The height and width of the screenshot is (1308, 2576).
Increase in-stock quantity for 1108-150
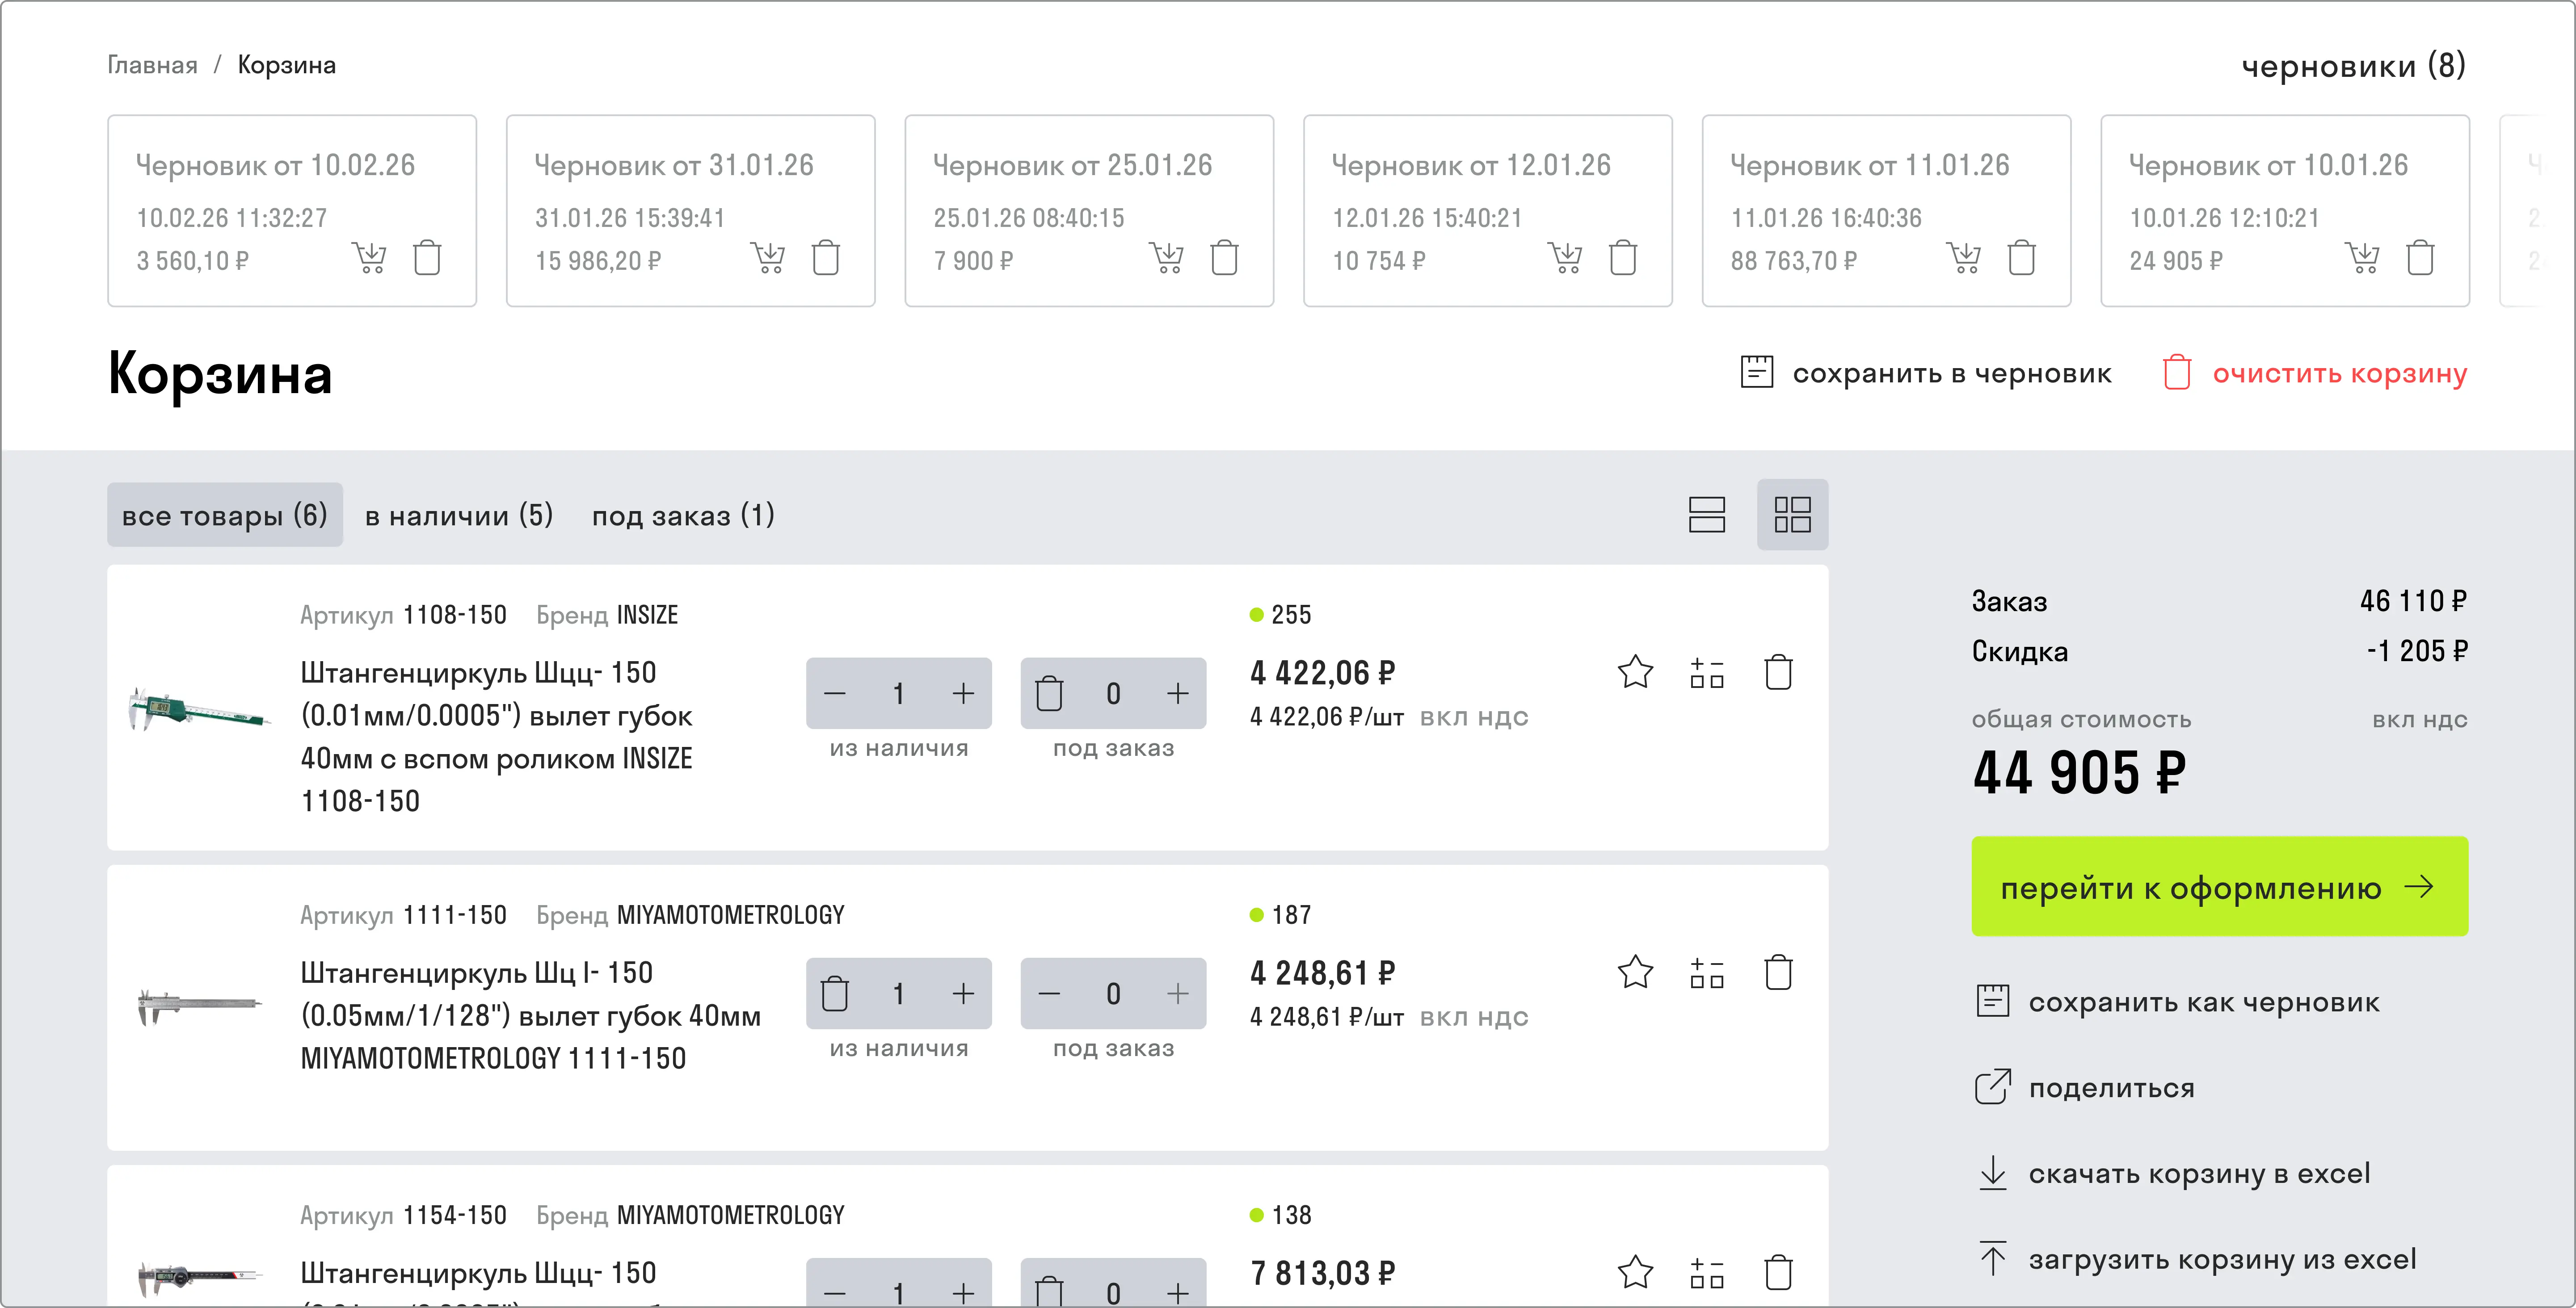[x=963, y=693]
